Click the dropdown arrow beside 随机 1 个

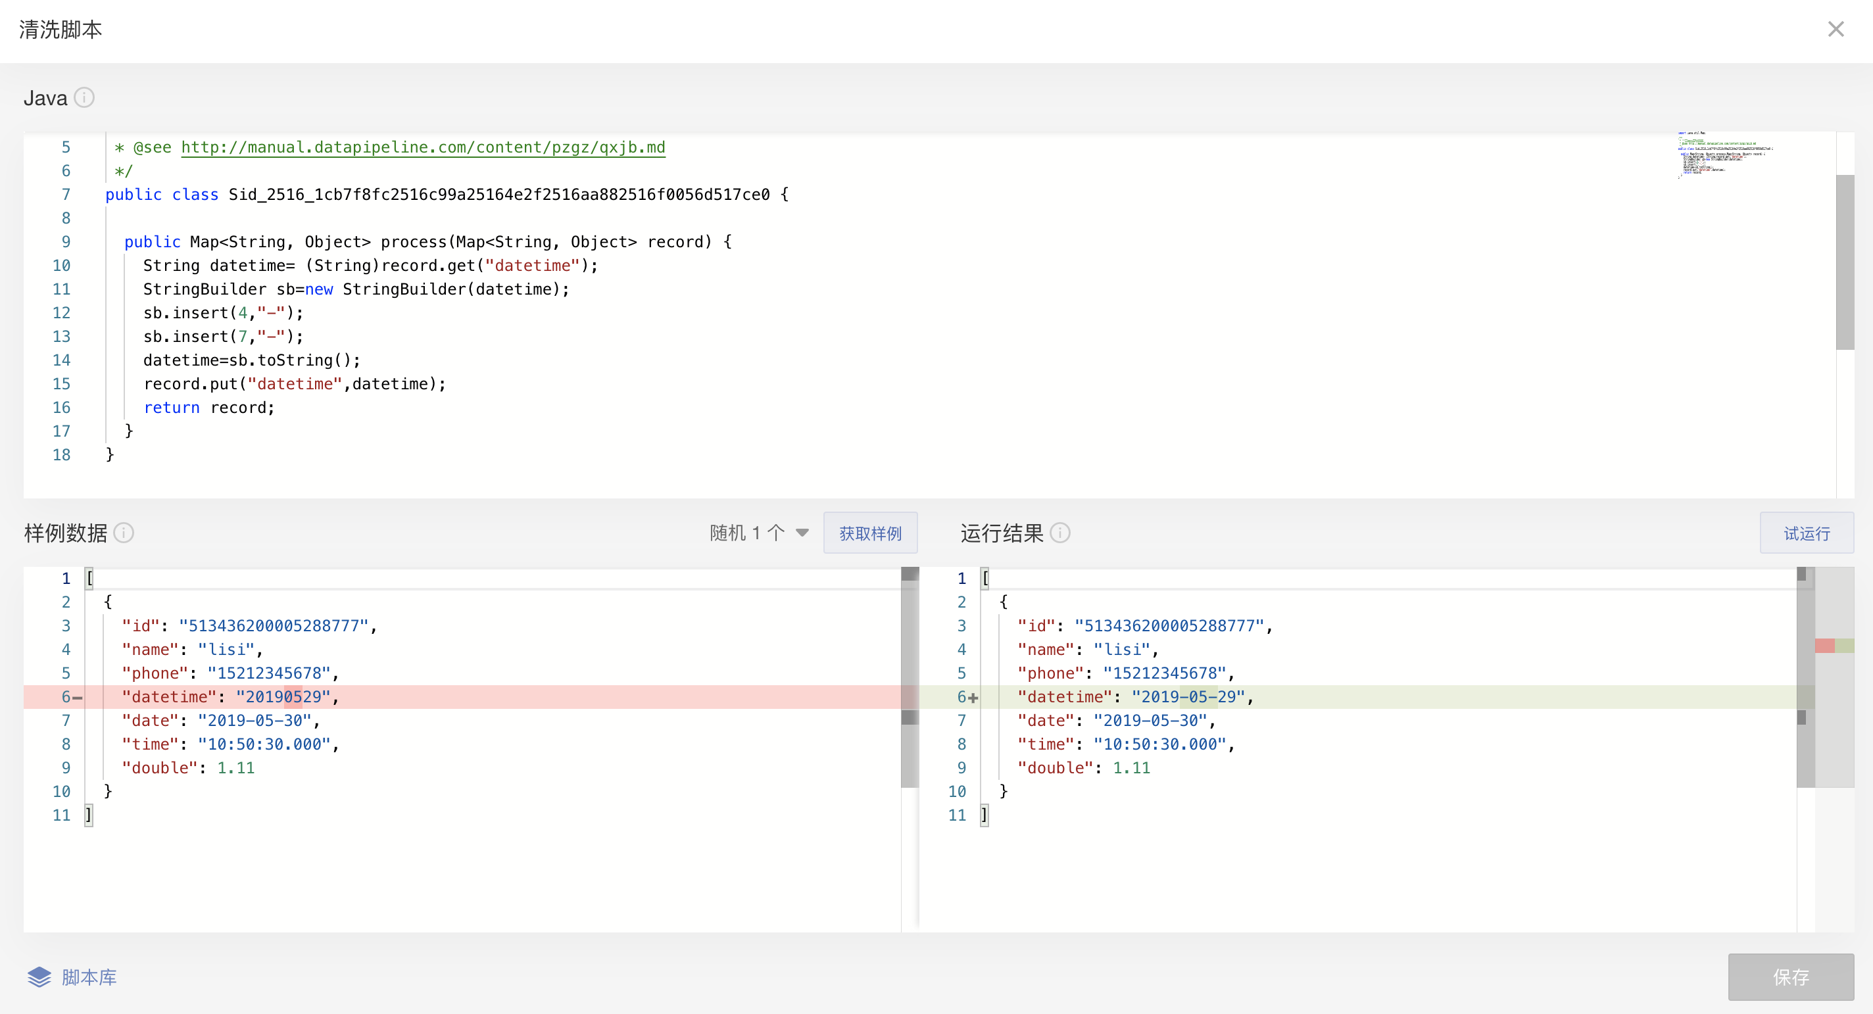[x=802, y=533]
